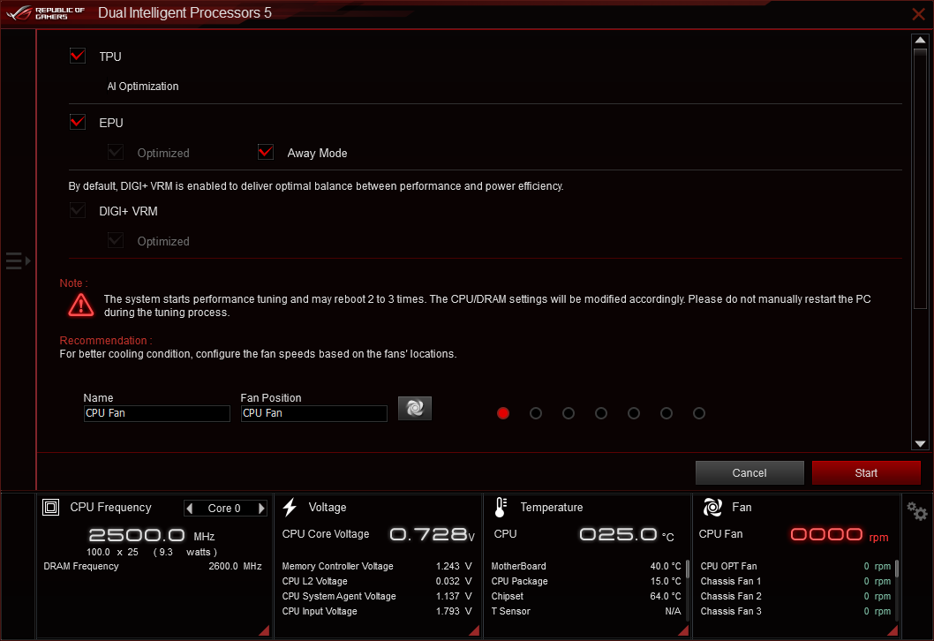934x641 pixels.
Task: Switch to previous CPU core with left arrow
Action: point(190,509)
